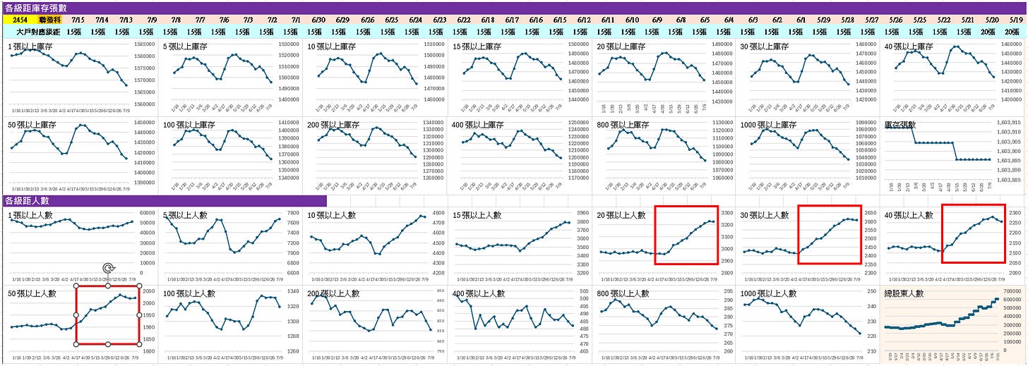
Task: Click the 50張以上人數 chart title
Action: (x=32, y=293)
